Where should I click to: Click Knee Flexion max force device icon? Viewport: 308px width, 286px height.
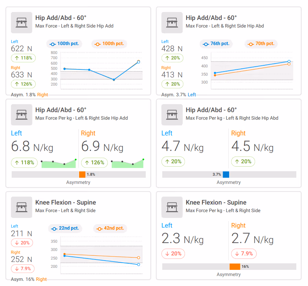click(22, 207)
